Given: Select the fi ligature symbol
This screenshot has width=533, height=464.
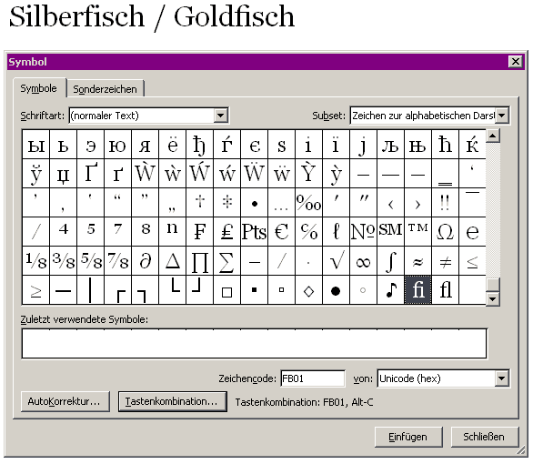Looking at the screenshot, I should [x=418, y=290].
